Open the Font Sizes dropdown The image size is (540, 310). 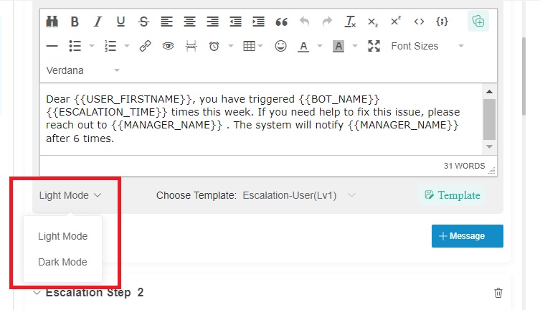[427, 46]
